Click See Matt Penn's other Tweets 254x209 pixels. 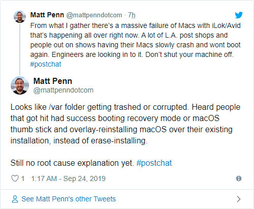click(x=69, y=199)
